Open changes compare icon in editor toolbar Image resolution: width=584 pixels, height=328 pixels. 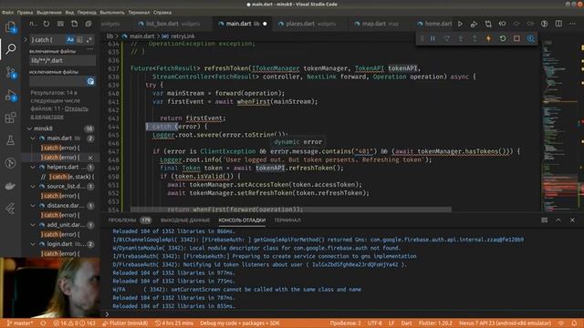tap(488, 24)
